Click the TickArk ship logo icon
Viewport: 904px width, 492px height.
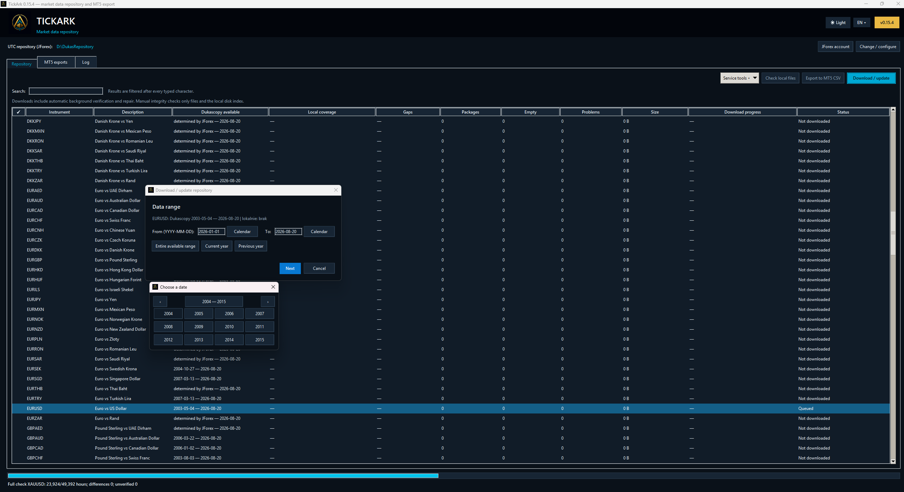tap(20, 23)
